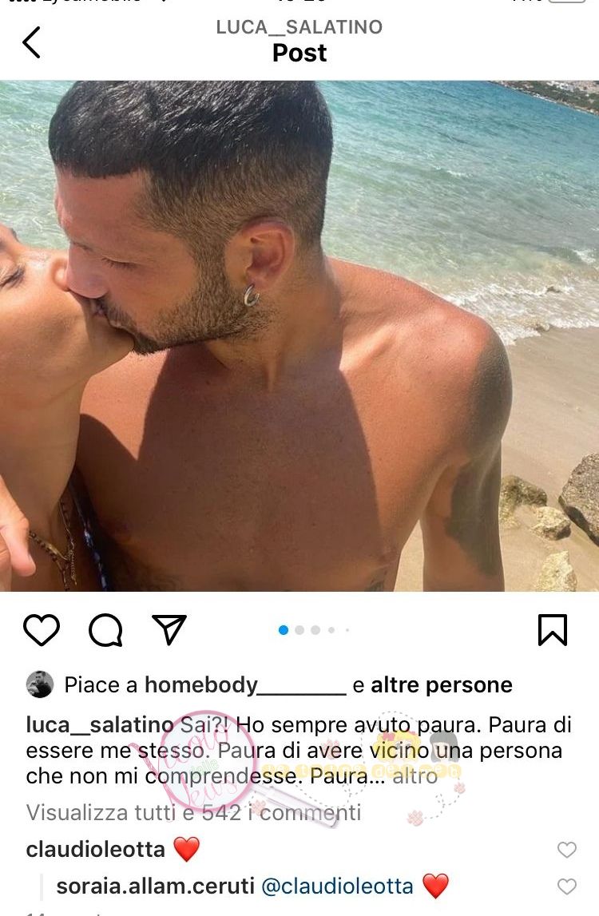Like the soraia.allam.ceruti reply heart
This screenshot has height=916, width=599.
tap(567, 886)
